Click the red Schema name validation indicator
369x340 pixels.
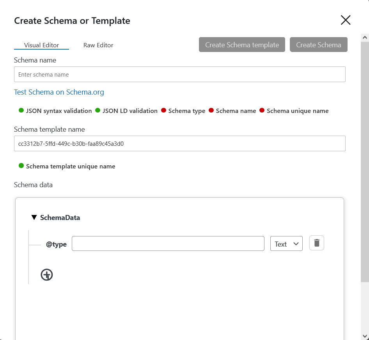211,111
